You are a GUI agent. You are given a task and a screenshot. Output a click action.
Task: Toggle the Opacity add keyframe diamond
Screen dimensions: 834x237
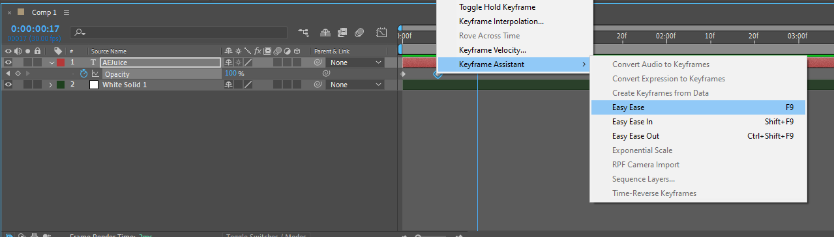click(x=18, y=74)
